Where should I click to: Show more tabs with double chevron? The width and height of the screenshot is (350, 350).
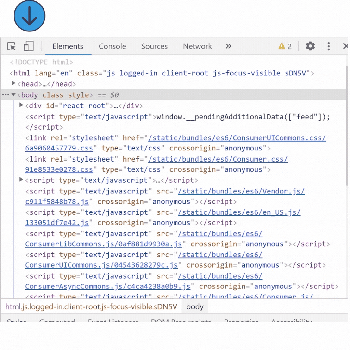(x=228, y=46)
